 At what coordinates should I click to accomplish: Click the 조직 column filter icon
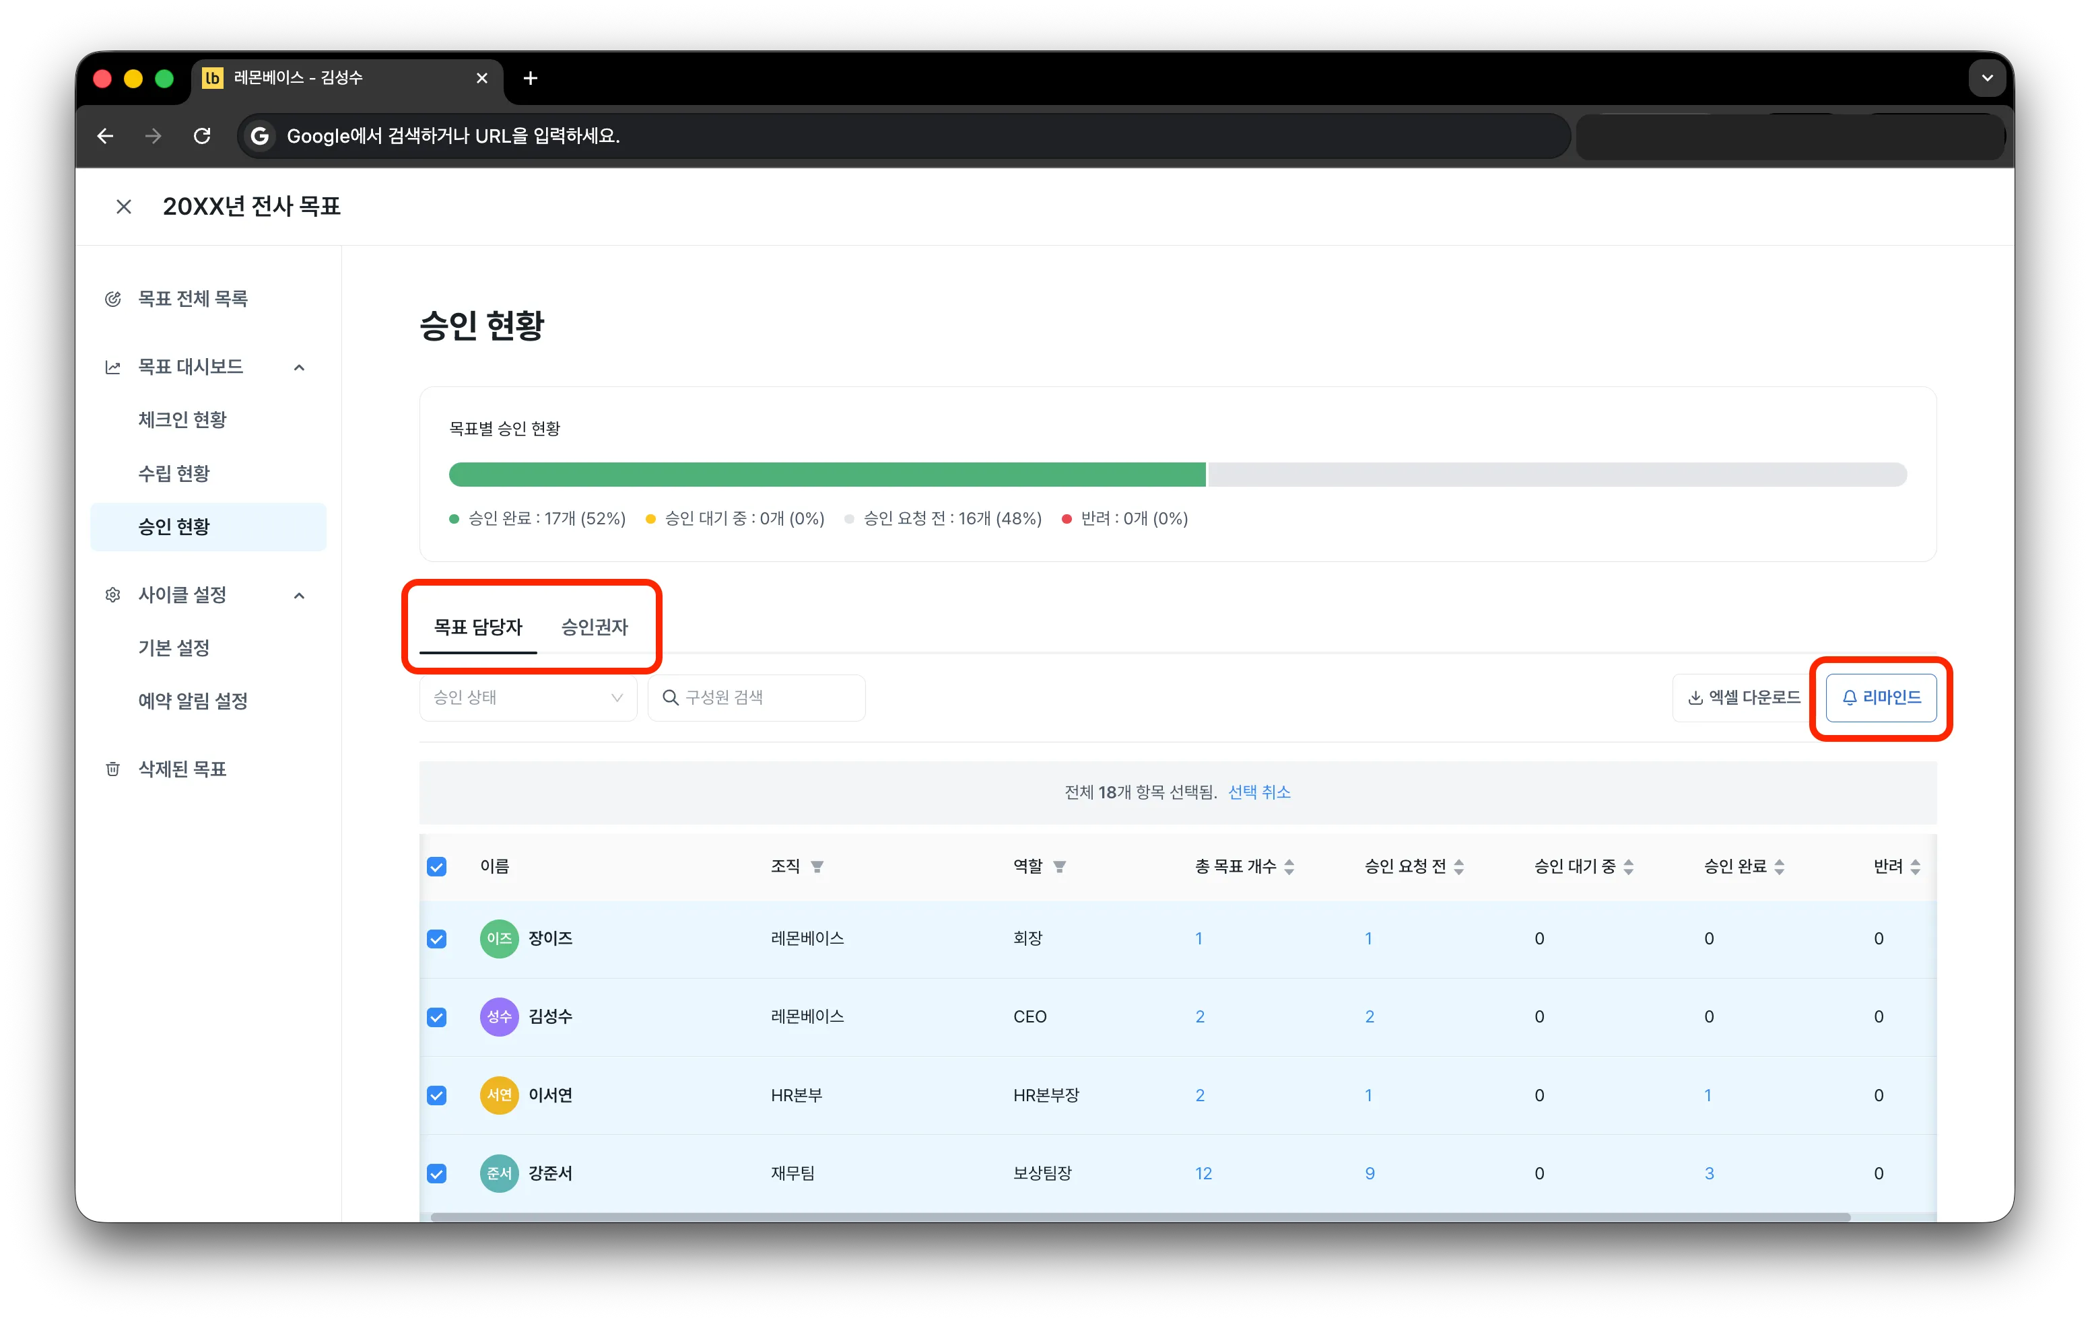(817, 866)
